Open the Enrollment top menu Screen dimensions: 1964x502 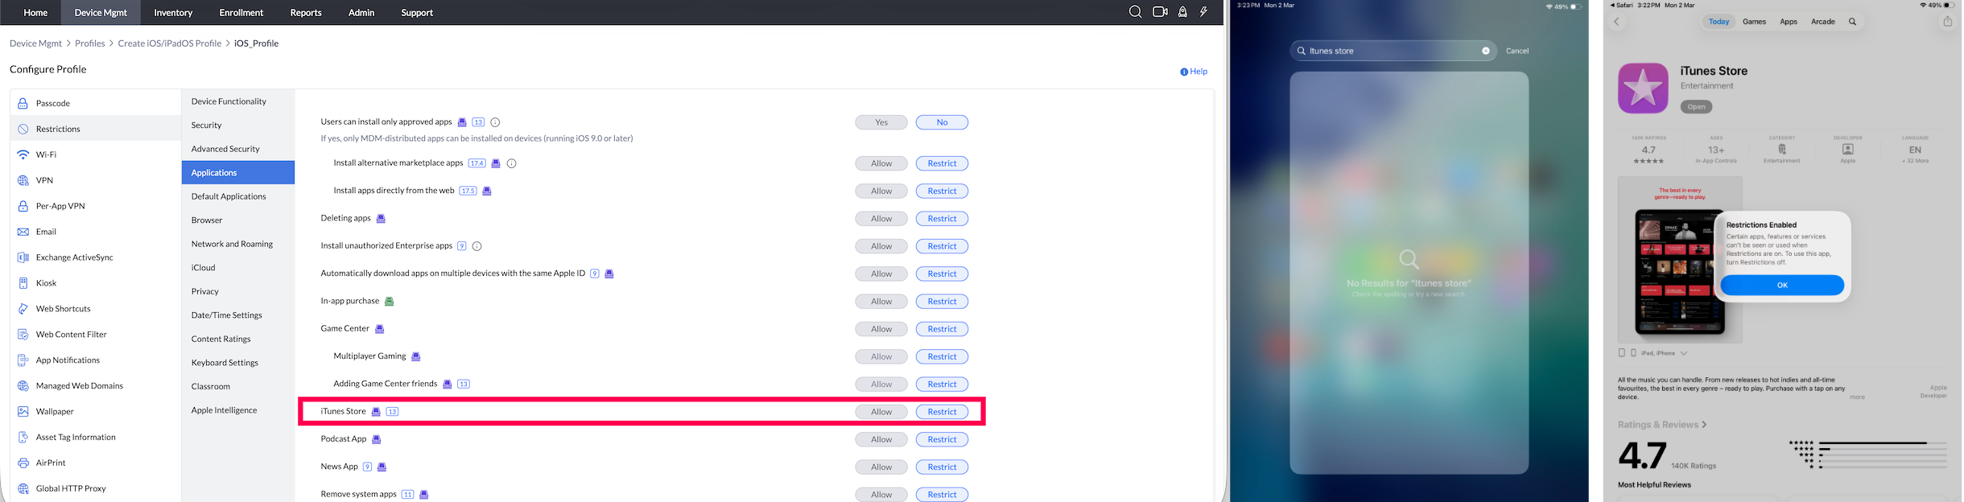pyautogui.click(x=241, y=12)
